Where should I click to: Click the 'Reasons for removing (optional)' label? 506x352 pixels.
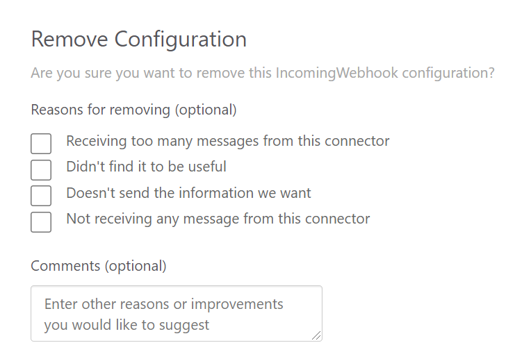pos(134,110)
